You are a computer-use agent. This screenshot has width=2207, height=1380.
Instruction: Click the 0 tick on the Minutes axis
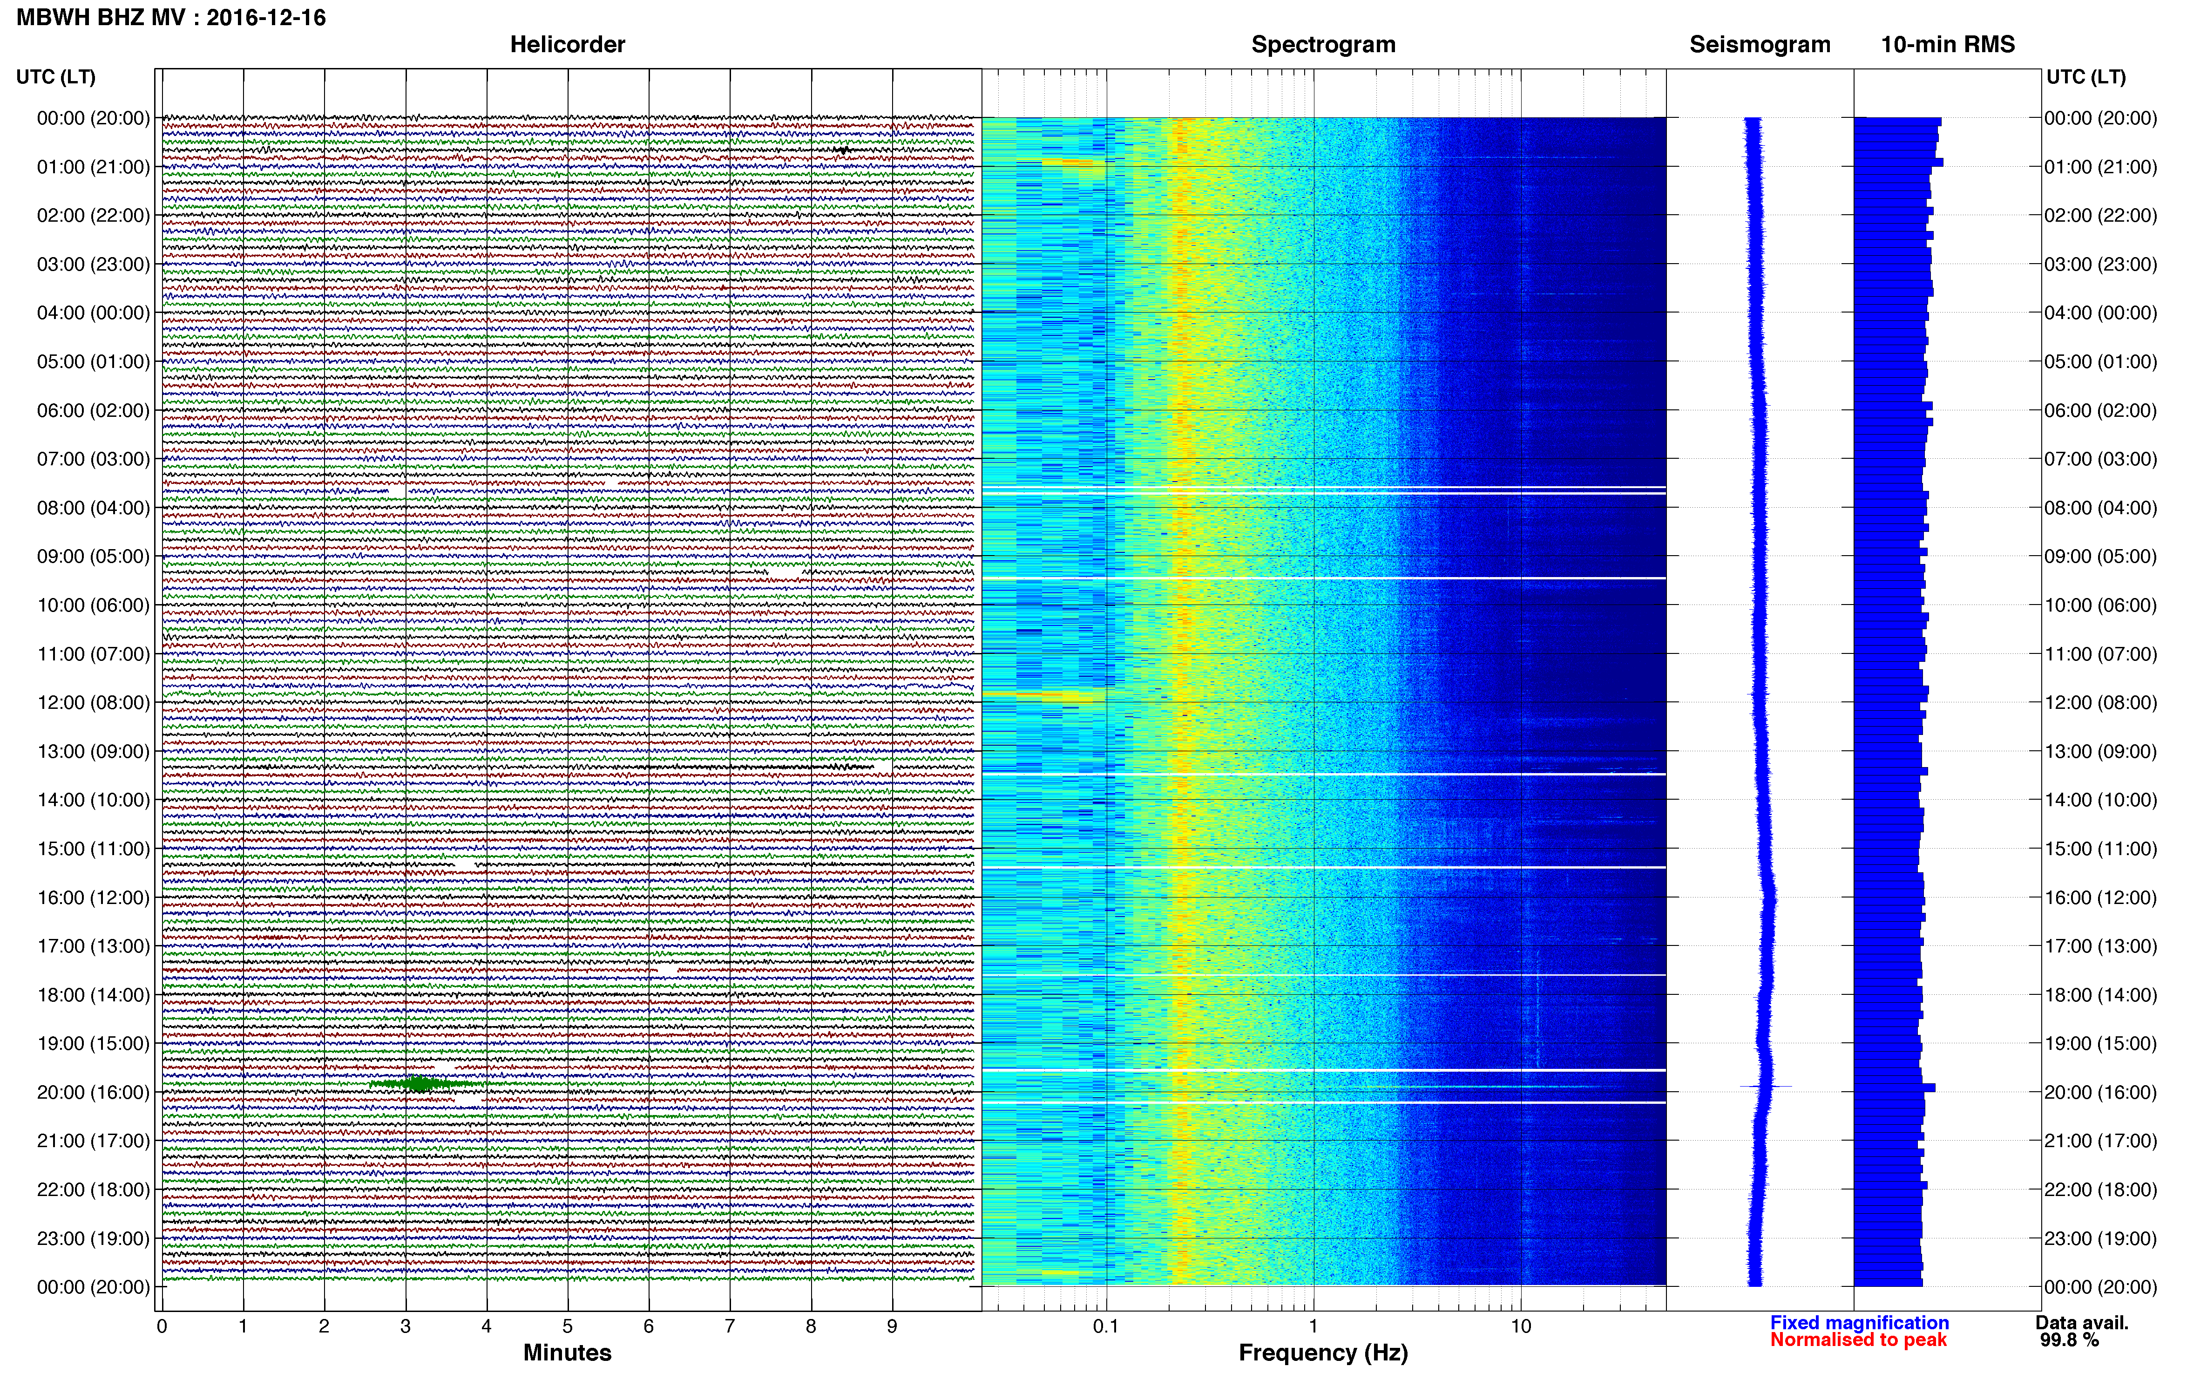[162, 1326]
